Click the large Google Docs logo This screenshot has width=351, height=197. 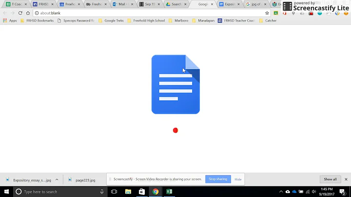175,84
